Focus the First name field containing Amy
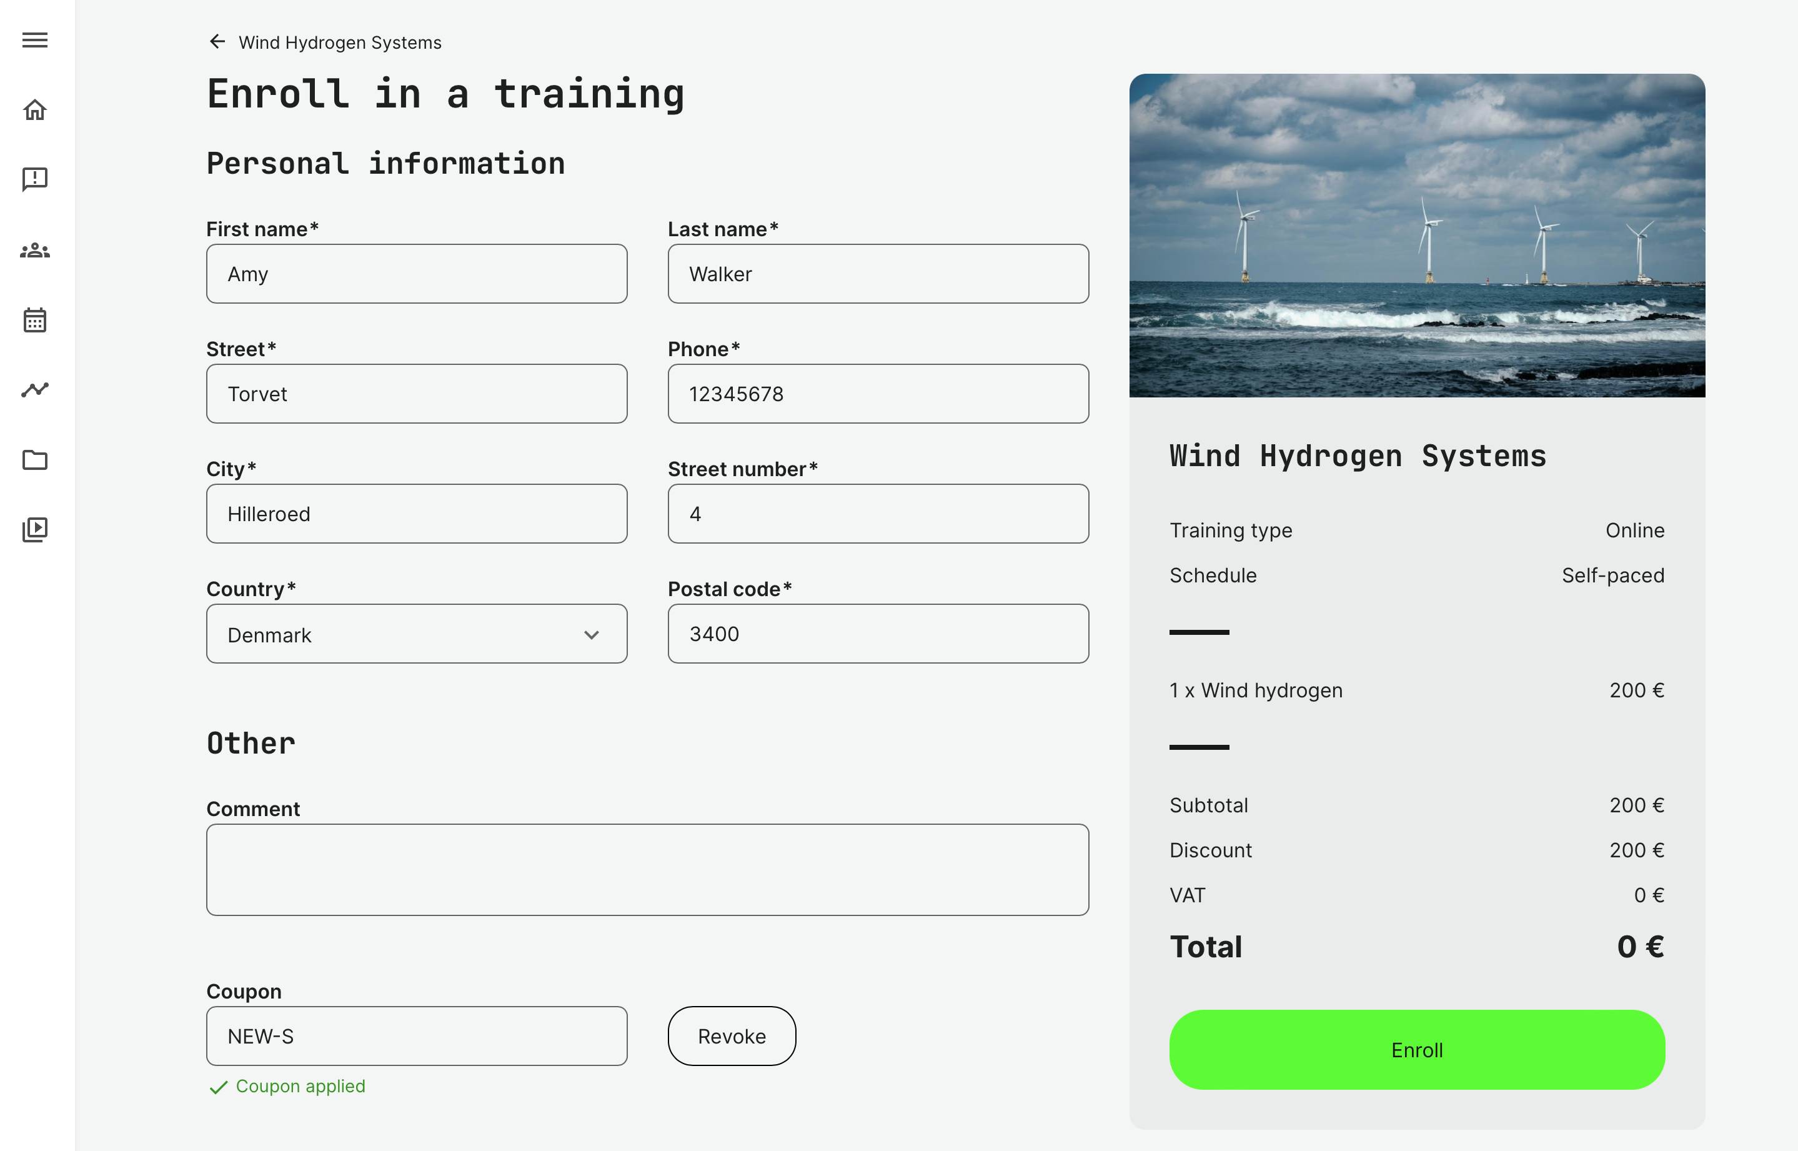This screenshot has width=1798, height=1151. coord(415,274)
